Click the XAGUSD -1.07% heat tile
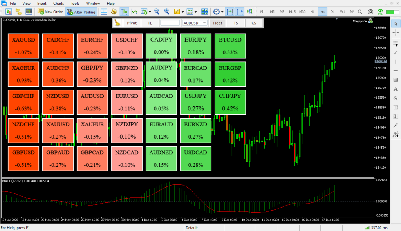Viewport: 401px width, 231px height. click(x=23, y=46)
